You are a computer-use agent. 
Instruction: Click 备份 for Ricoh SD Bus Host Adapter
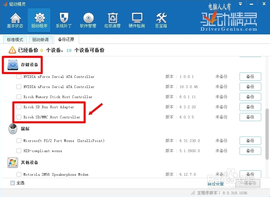250,107
